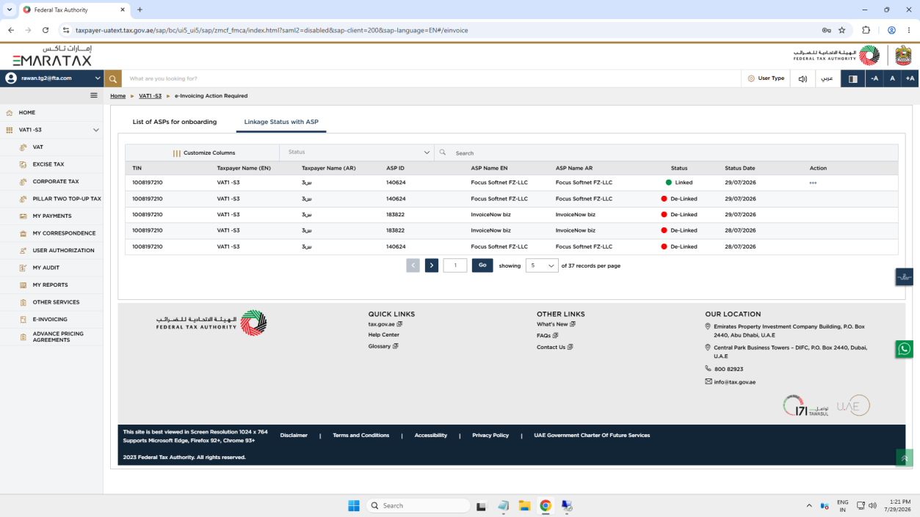Click the page number input field
Image resolution: width=920 pixels, height=517 pixels.
[455, 265]
